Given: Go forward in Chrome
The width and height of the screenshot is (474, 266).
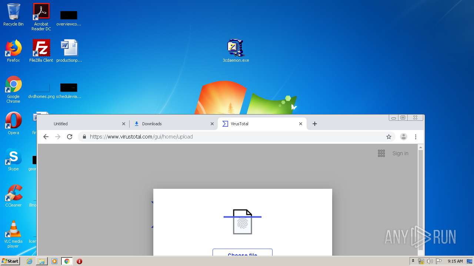Looking at the screenshot, I should coord(58,137).
